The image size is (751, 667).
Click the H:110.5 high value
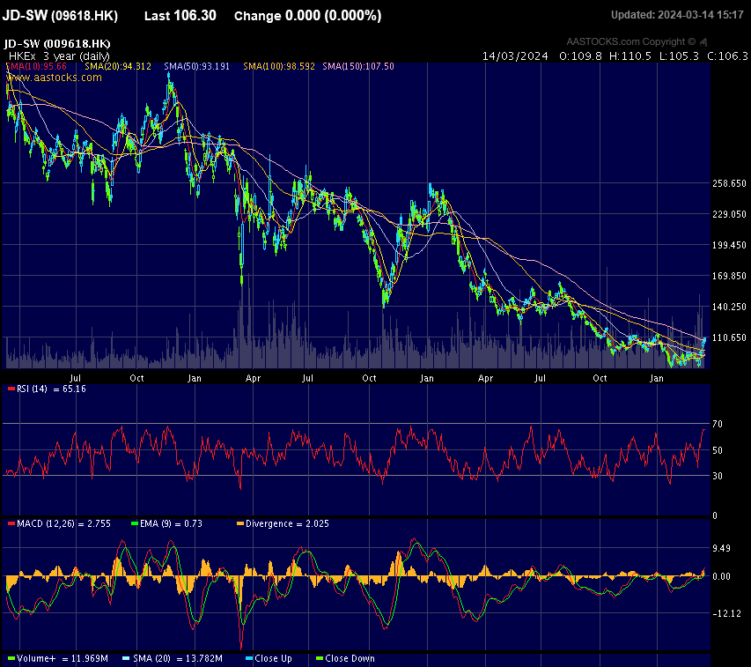(630, 56)
